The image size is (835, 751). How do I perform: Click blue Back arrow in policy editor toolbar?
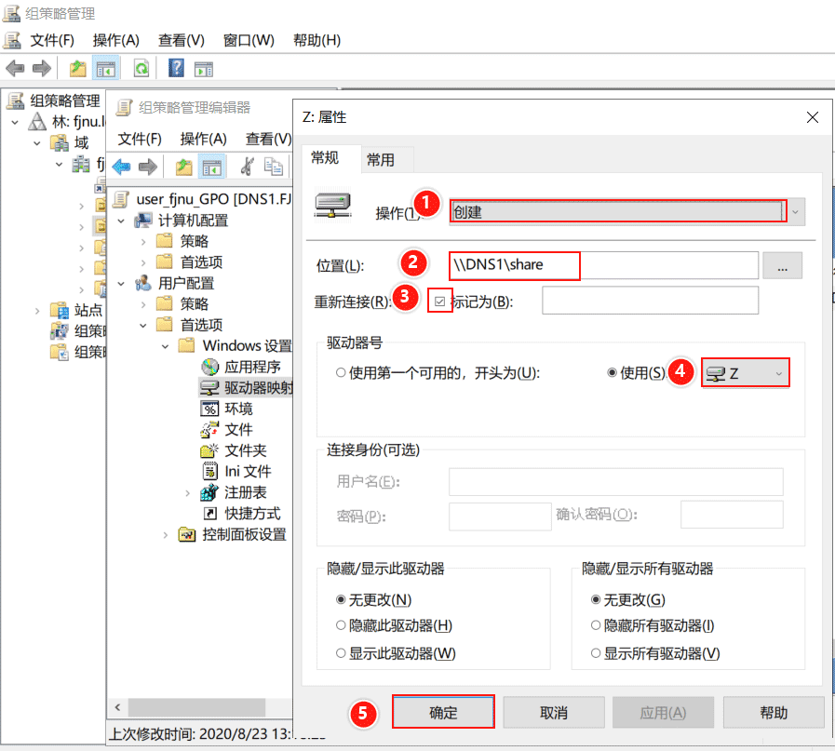tap(121, 168)
